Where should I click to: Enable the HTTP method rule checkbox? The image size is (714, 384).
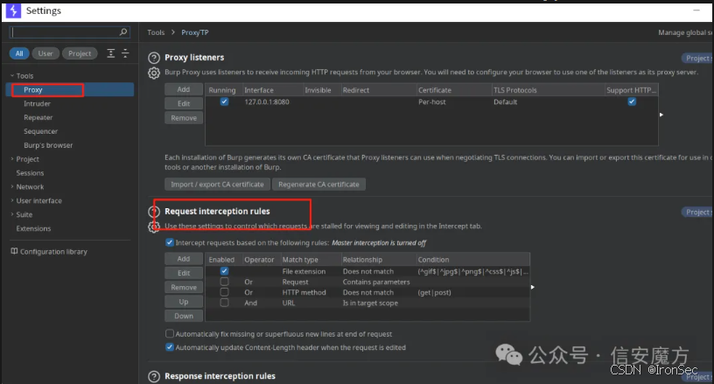pyautogui.click(x=224, y=292)
